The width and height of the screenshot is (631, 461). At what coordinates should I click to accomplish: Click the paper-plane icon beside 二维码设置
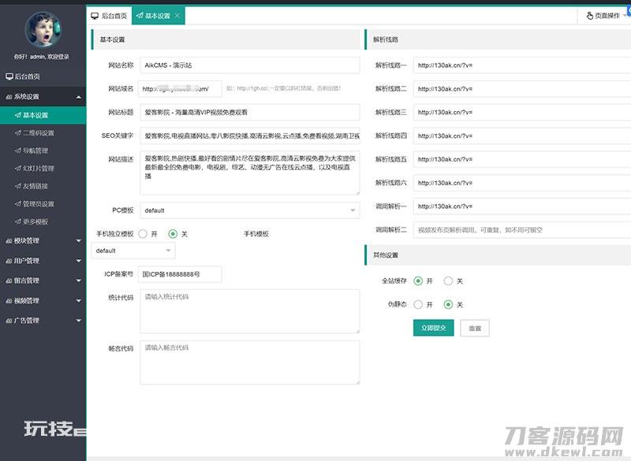pyautogui.click(x=17, y=132)
